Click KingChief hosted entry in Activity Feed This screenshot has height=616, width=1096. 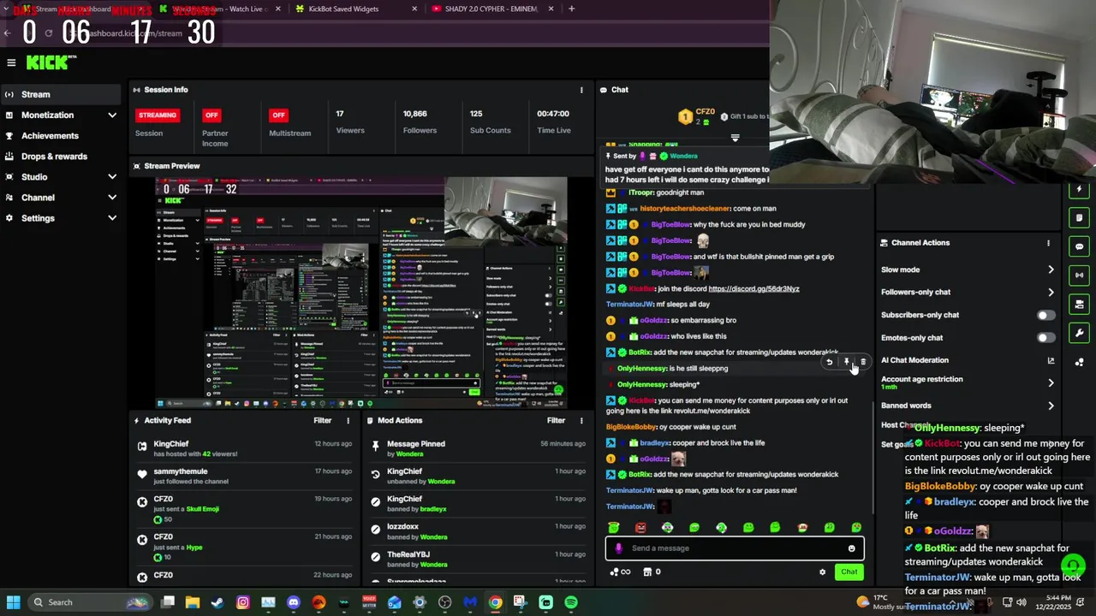[x=170, y=444]
